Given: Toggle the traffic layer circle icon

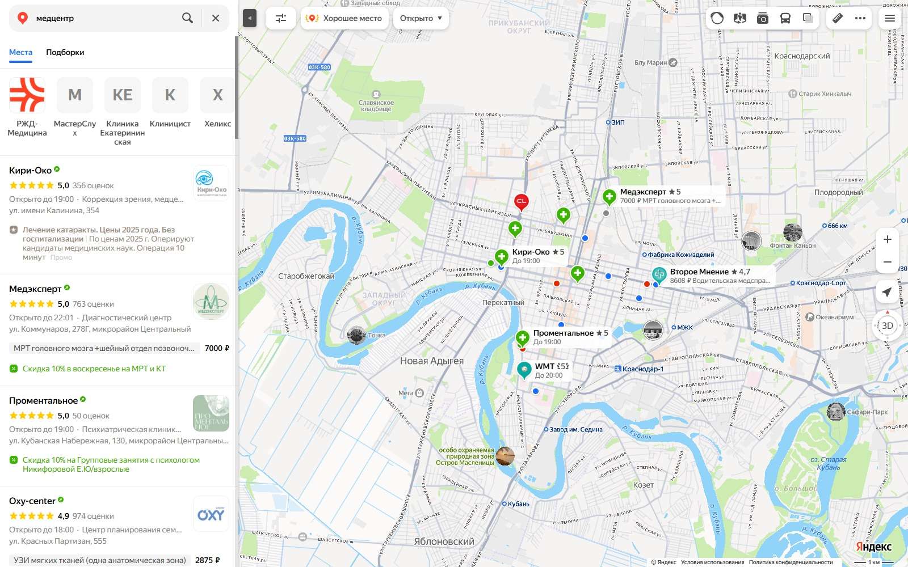Looking at the screenshot, I should pos(717,18).
